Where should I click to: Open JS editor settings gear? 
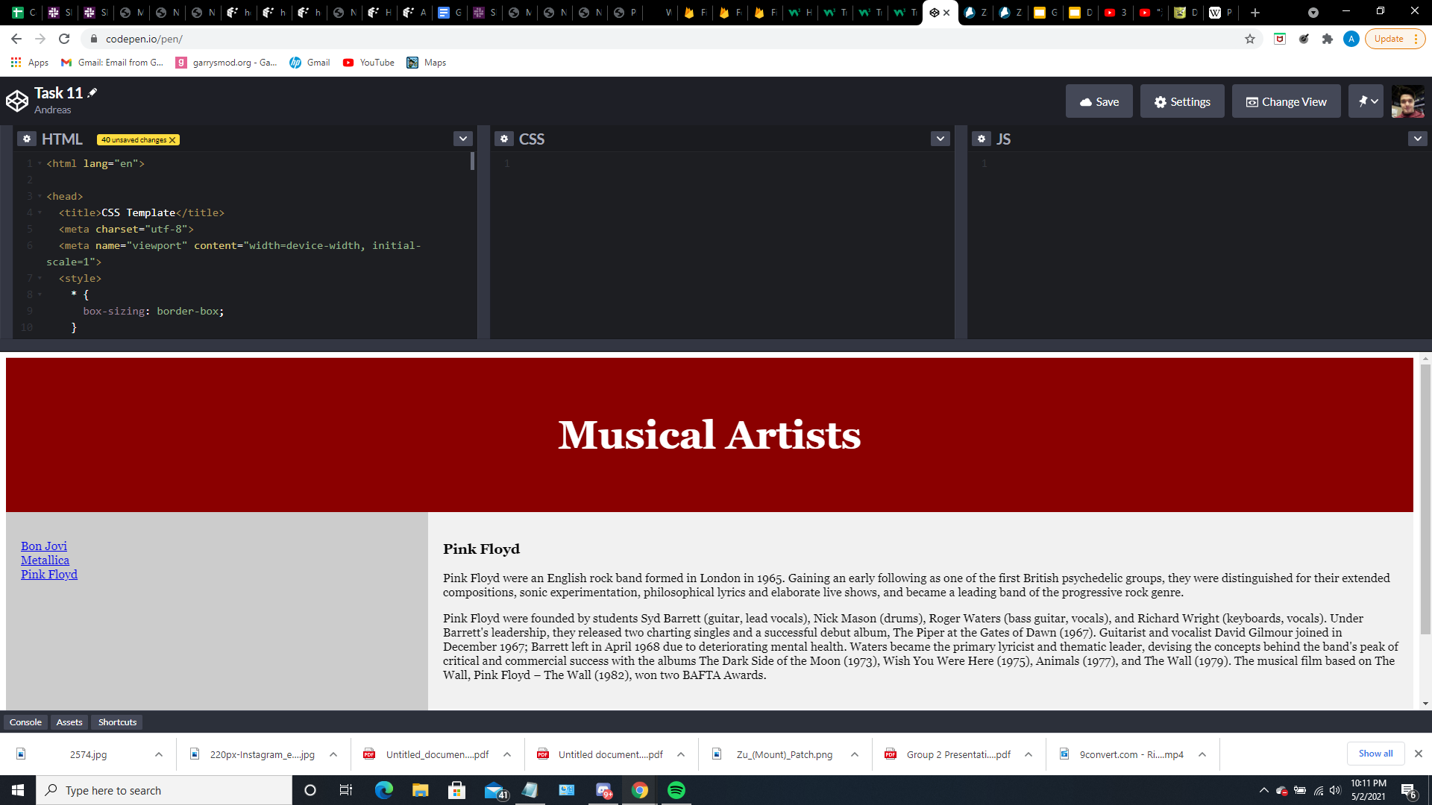(x=982, y=139)
